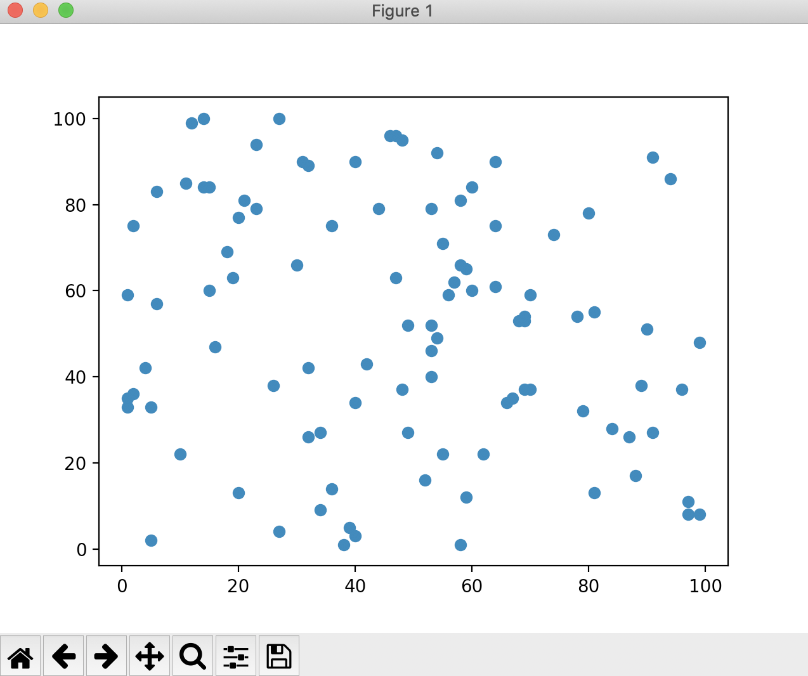This screenshot has height=676, width=808.
Task: Click y-axis tick label 100
Action: point(69,119)
